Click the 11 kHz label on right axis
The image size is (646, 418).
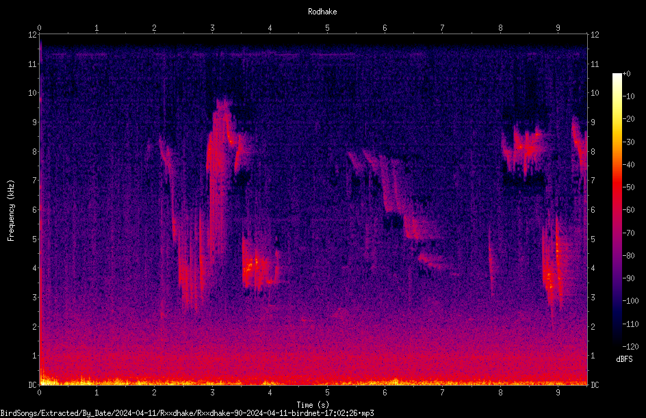coord(595,64)
